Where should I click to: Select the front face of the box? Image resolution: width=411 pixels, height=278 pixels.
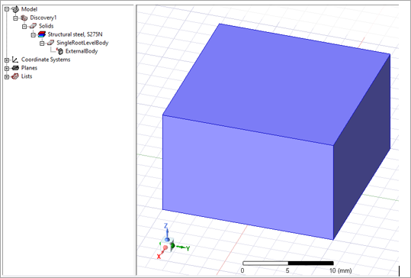(x=248, y=177)
